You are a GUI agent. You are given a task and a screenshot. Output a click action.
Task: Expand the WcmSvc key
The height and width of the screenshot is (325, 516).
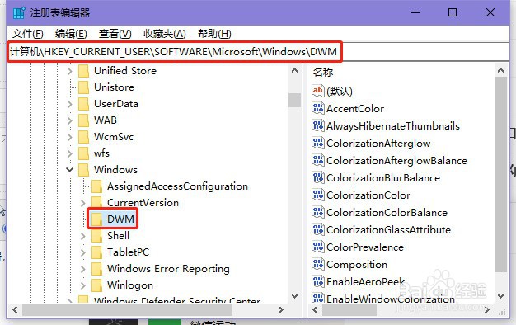coord(69,137)
